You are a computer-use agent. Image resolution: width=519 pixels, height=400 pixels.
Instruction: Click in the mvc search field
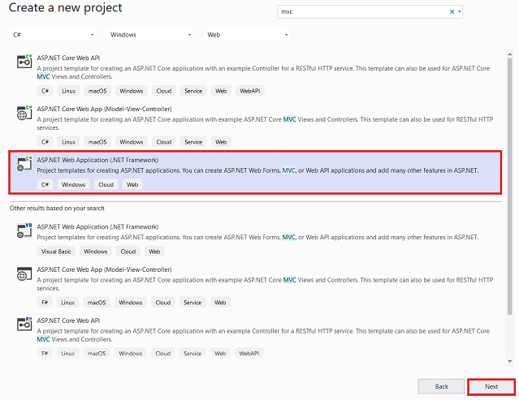coord(362,11)
